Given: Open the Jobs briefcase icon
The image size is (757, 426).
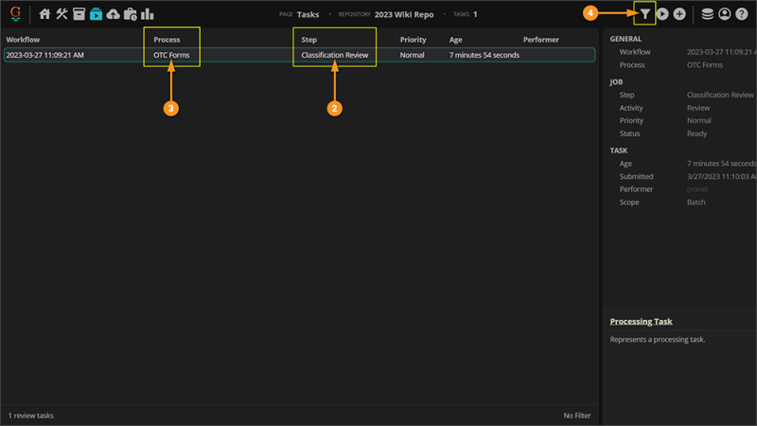Looking at the screenshot, I should click(131, 14).
